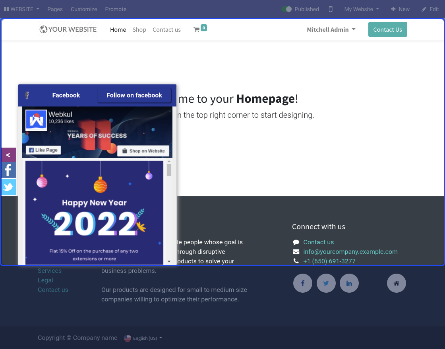Click the Facebook feed scroll down arrow
The image size is (445, 349).
pyautogui.click(x=169, y=261)
